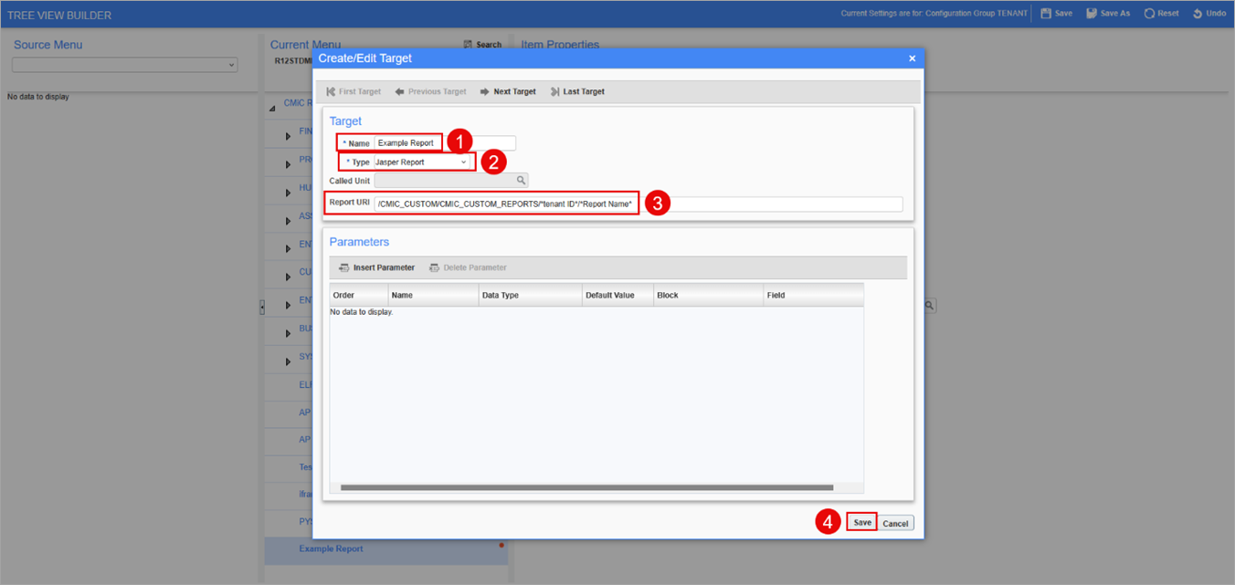Expand the PR tree node
This screenshot has height=585, width=1235.
(288, 165)
